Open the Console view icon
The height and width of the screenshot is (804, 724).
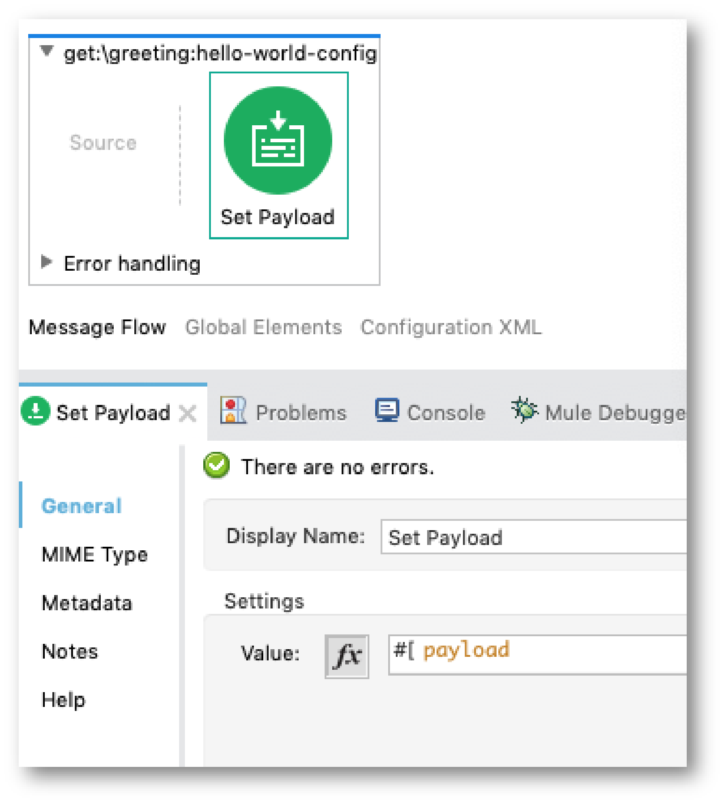click(388, 411)
